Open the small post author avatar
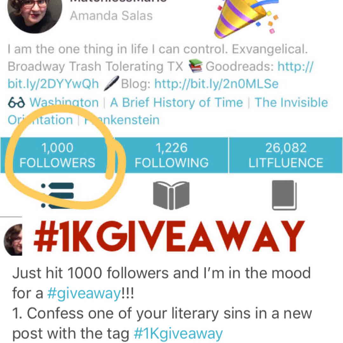This screenshot has height=343, width=343. pos(13,240)
